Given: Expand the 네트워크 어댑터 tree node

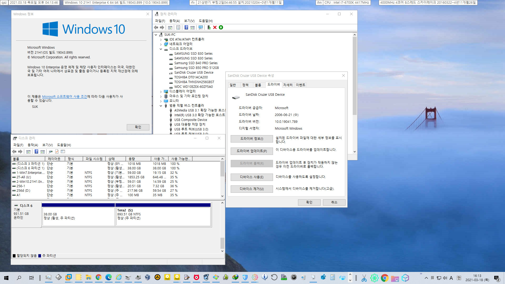Looking at the screenshot, I should click(161, 44).
